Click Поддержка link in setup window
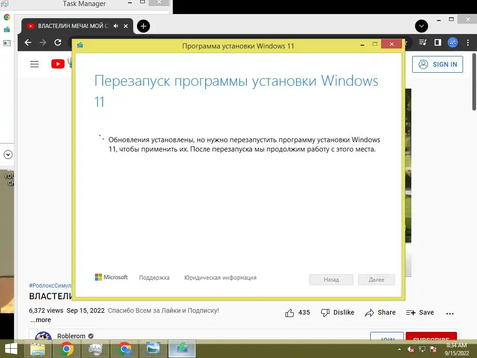The height and width of the screenshot is (358, 477). pyautogui.click(x=154, y=278)
